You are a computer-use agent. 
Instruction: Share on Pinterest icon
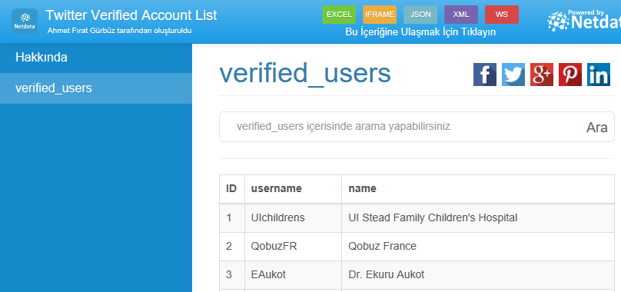pos(570,75)
